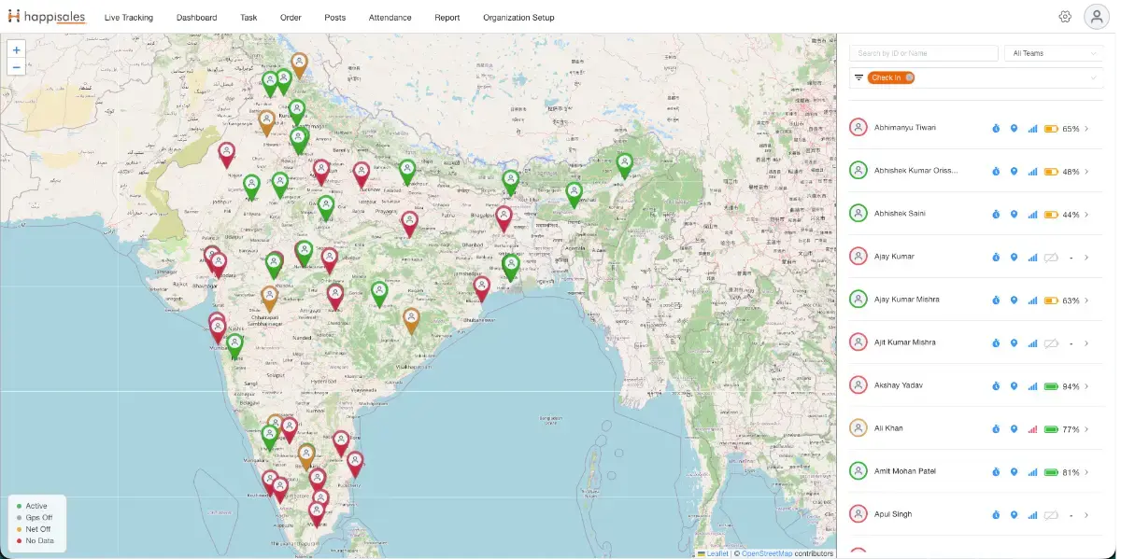Click the location pin icon for Ajay Kumar Mishra
1121x559 pixels.
[x=1014, y=300]
